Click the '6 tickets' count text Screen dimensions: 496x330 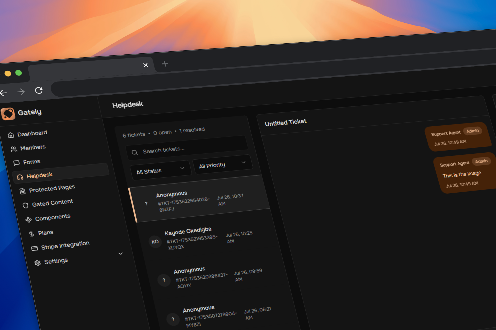pos(134,135)
